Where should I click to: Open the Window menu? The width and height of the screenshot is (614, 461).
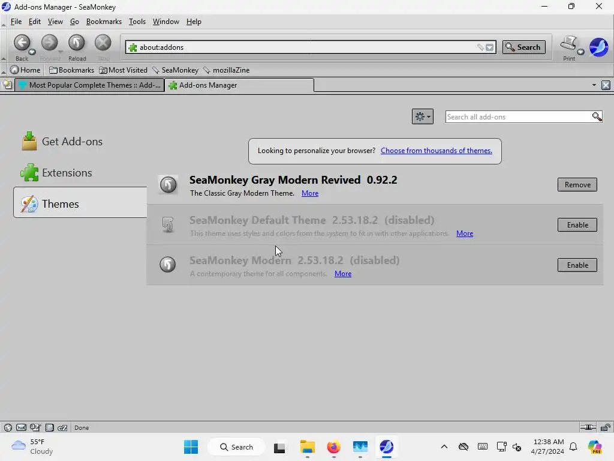(165, 22)
